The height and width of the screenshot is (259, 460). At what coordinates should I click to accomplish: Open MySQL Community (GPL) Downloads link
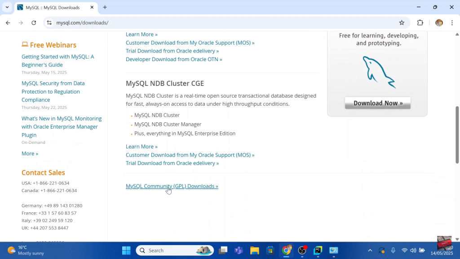click(x=172, y=186)
